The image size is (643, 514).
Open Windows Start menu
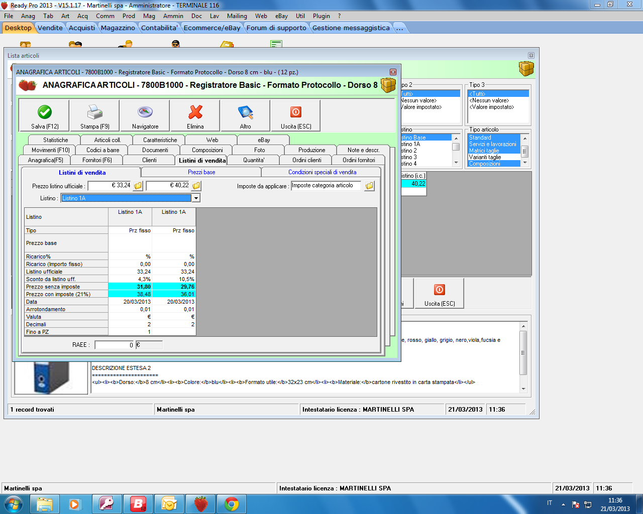coord(14,503)
